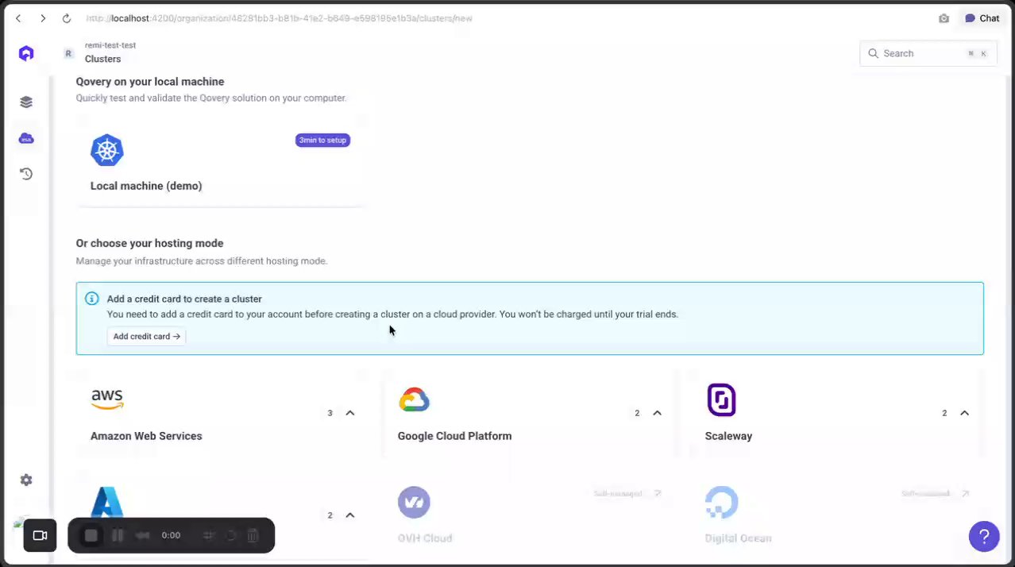Viewport: 1015px width, 567px height.
Task: Click the 3min to setup badge
Action: 322,140
